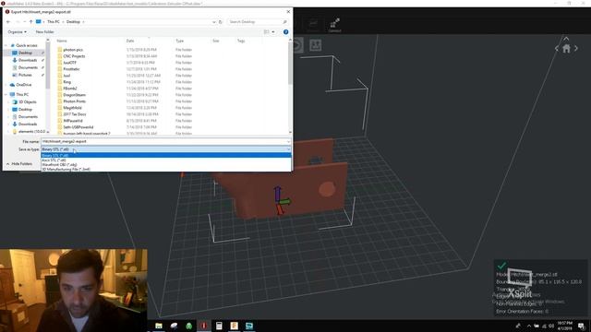591x332 pixels.
Task: Choose Ascii STL from the type list
Action: click(166, 160)
